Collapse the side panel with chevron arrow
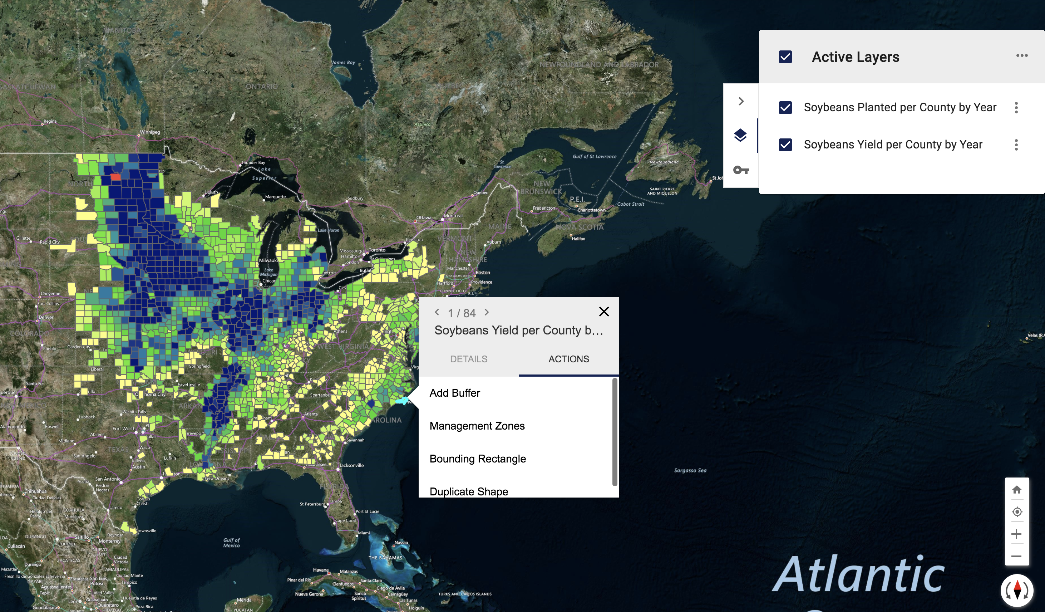Image resolution: width=1045 pixels, height=612 pixels. pos(741,101)
